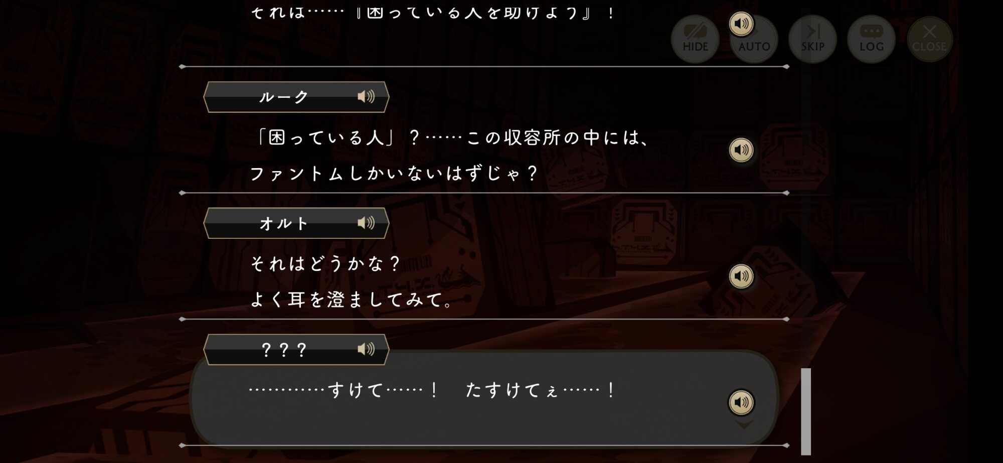Image resolution: width=1003 pixels, height=463 pixels.
Task: Play voice on オルト name plate
Action: click(x=366, y=223)
